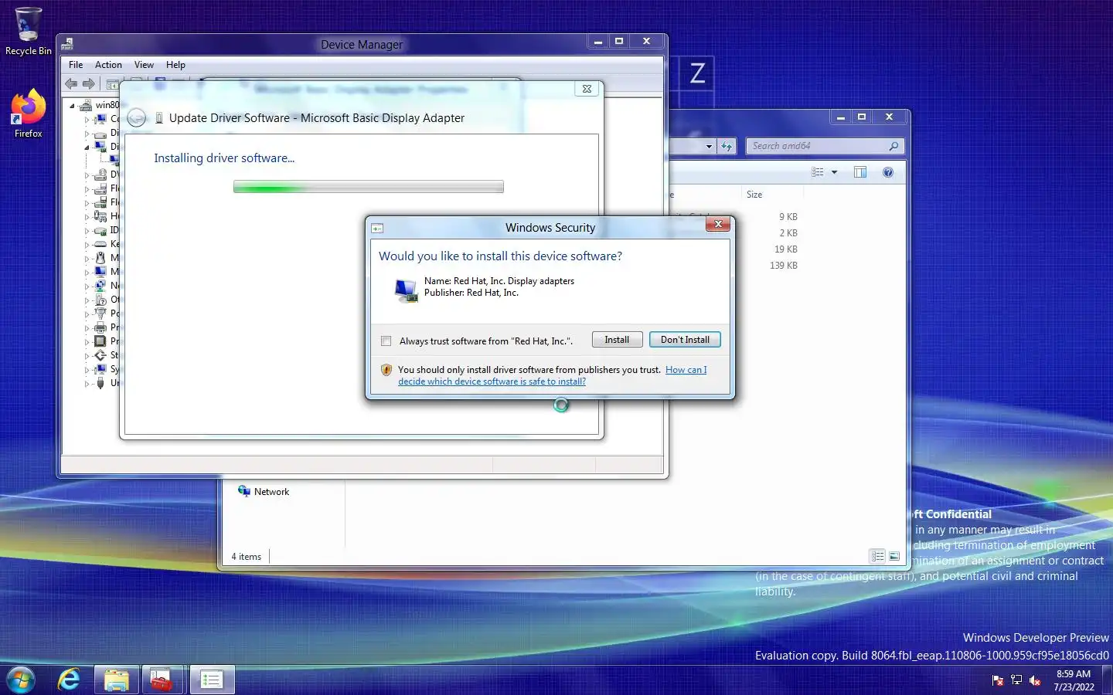The height and width of the screenshot is (695, 1113).
Task: Select the printer queue icon in tree
Action: pos(100,327)
